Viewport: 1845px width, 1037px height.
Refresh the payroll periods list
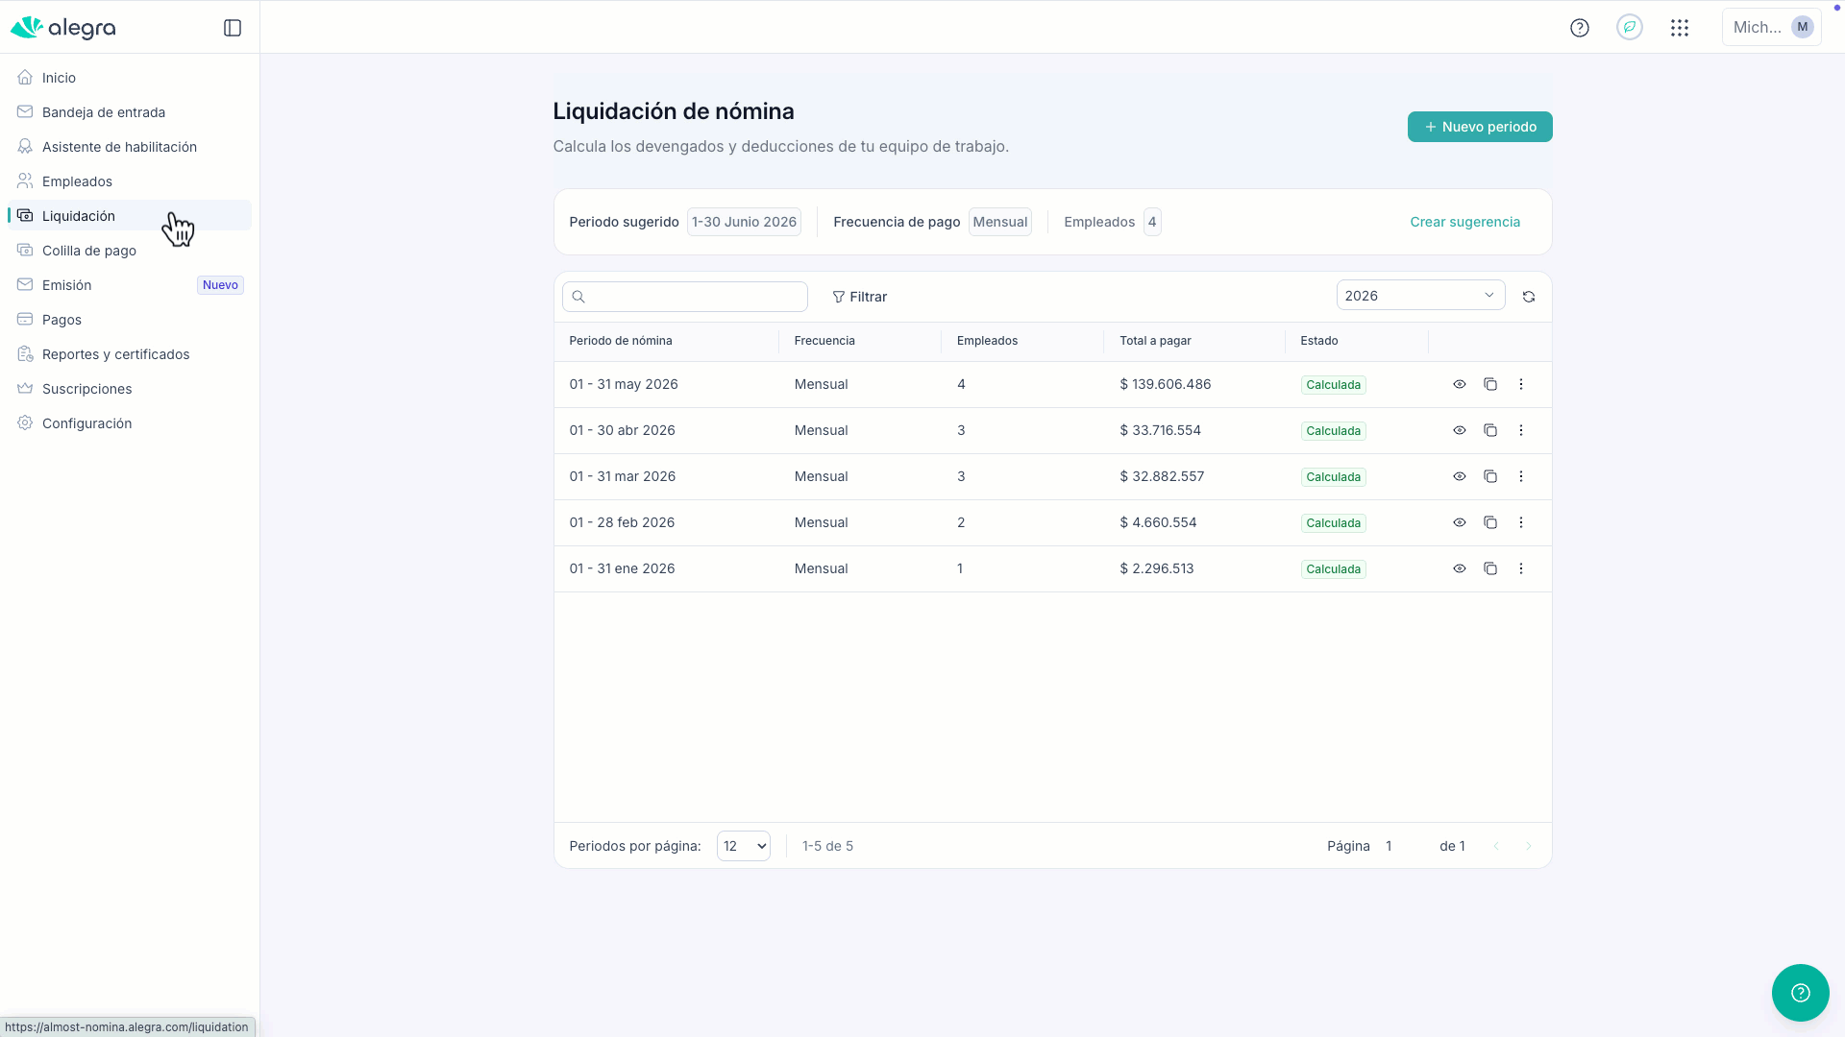(1529, 297)
